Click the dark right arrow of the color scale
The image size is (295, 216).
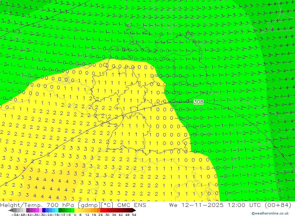pos(134,210)
